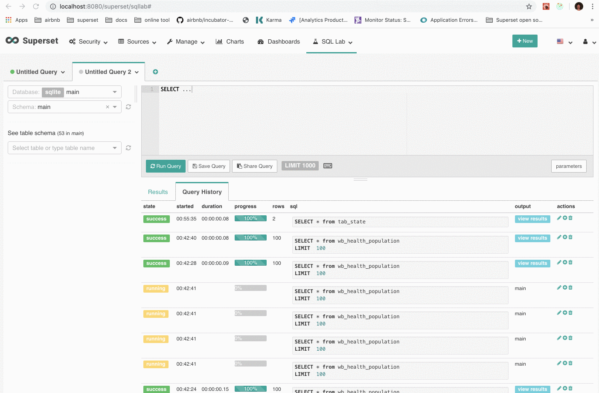Edit the query started at 00:42:28
This screenshot has width=599, height=393.
pyautogui.click(x=559, y=262)
